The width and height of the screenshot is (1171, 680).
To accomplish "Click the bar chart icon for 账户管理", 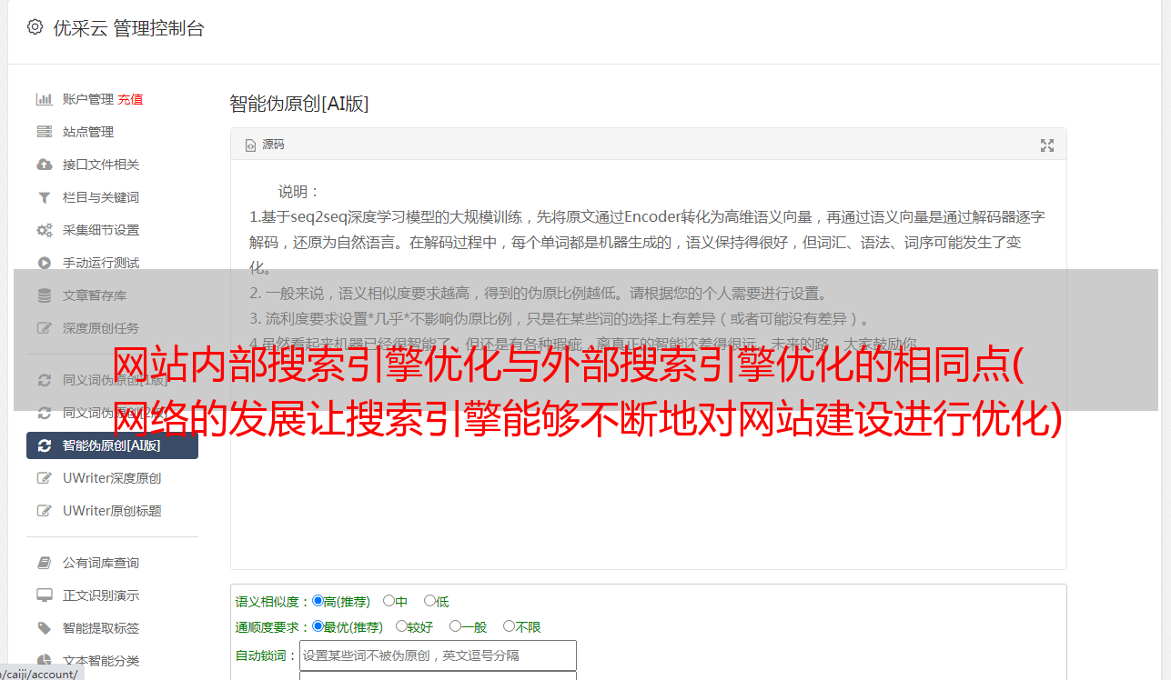I will 44,99.
